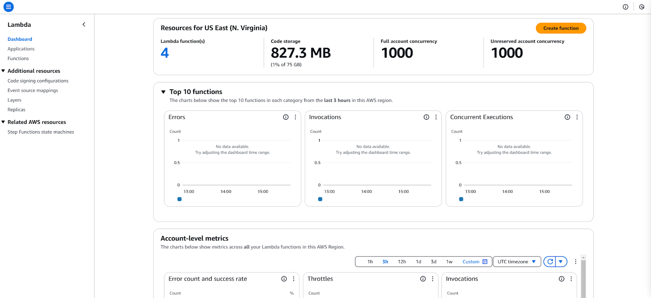Click the Account-level metrics heading
Screen dimensions: 651x298
pos(194,238)
